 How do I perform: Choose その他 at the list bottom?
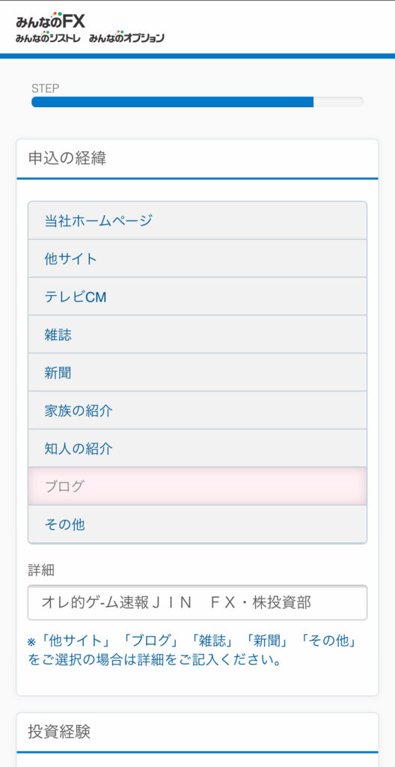coord(197,524)
